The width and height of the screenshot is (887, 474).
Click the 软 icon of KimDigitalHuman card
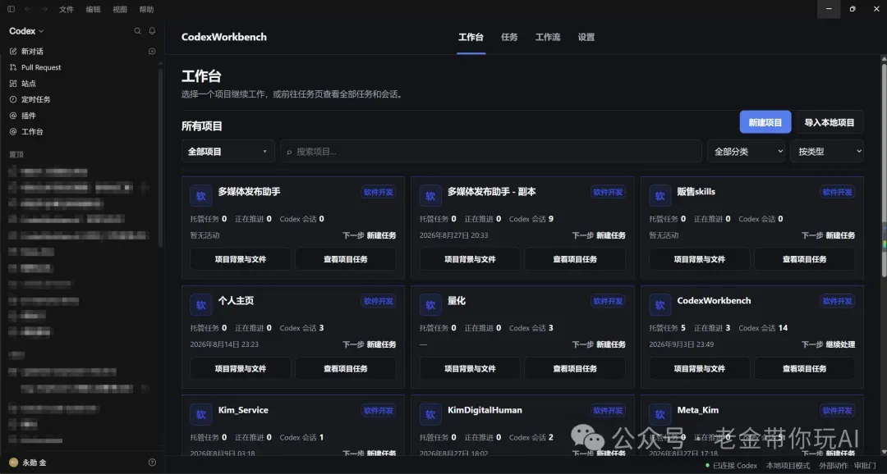430,415
